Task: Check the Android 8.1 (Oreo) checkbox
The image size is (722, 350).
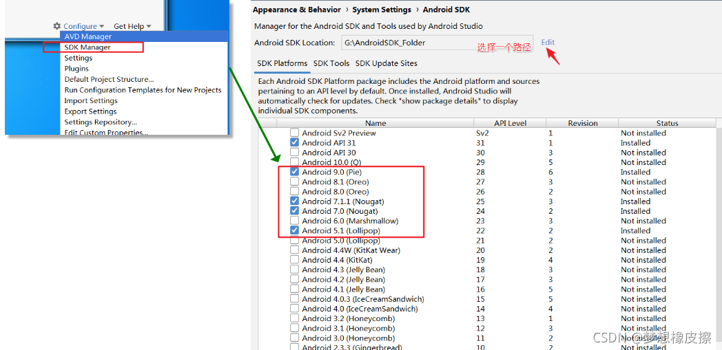Action: click(295, 182)
